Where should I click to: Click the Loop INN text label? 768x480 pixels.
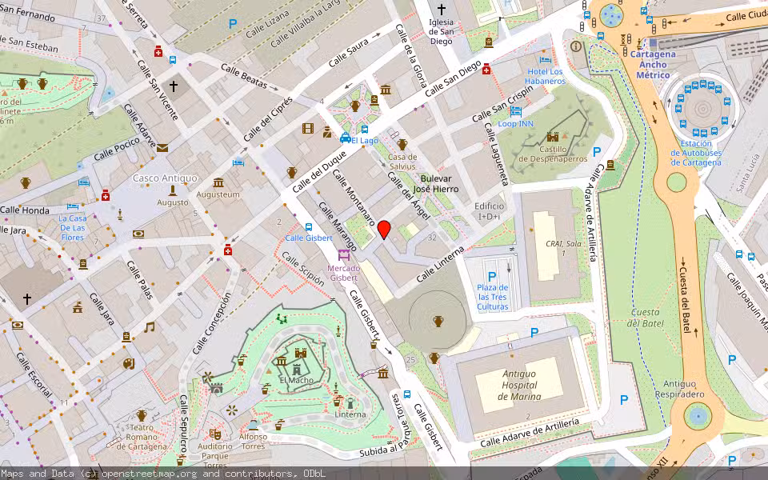[516, 124]
